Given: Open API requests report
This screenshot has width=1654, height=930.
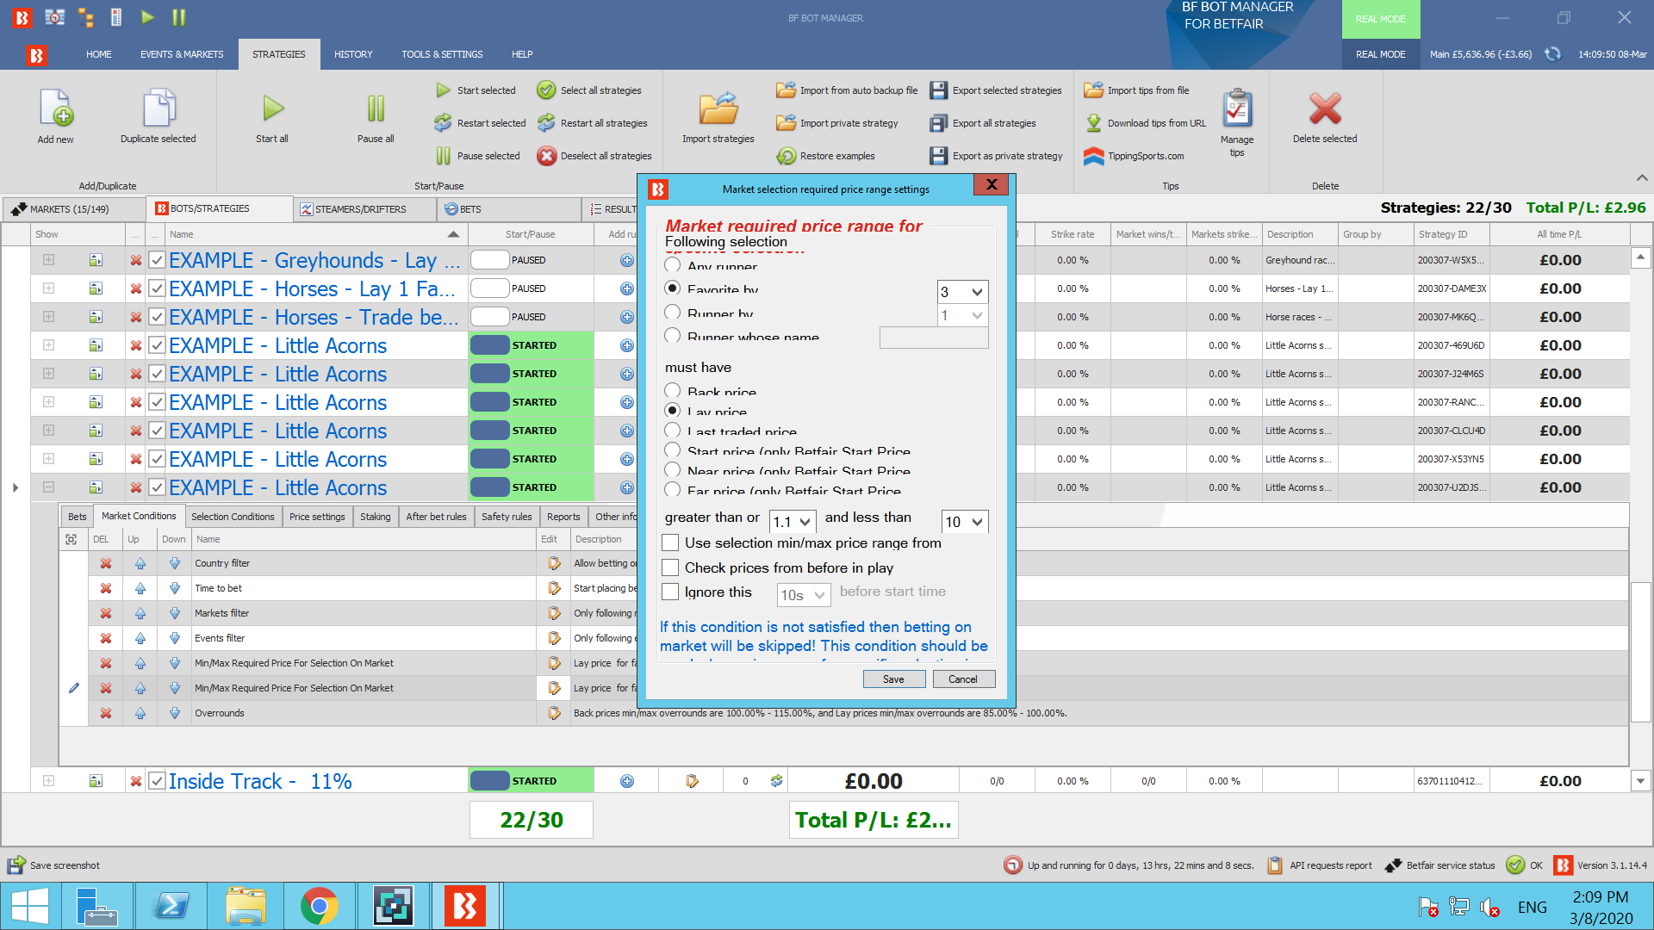Looking at the screenshot, I should click(1320, 865).
